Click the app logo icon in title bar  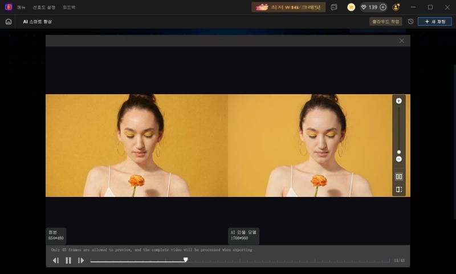[9, 7]
